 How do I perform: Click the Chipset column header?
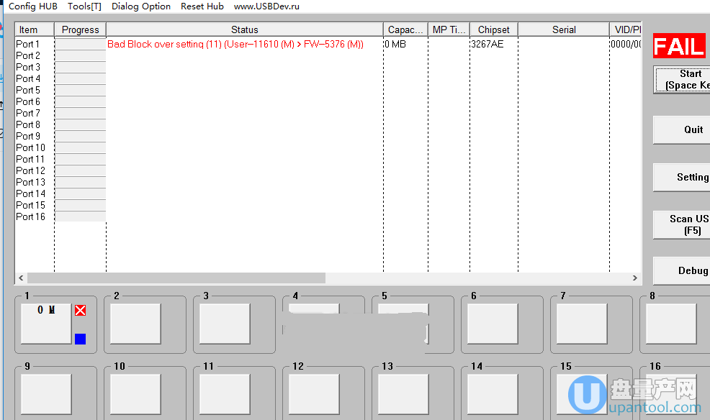(493, 29)
